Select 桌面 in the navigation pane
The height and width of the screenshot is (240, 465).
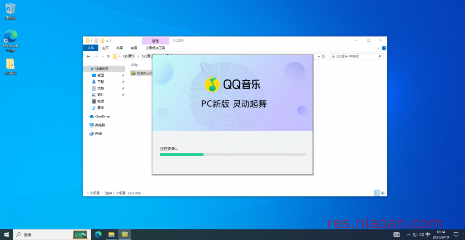[100, 75]
